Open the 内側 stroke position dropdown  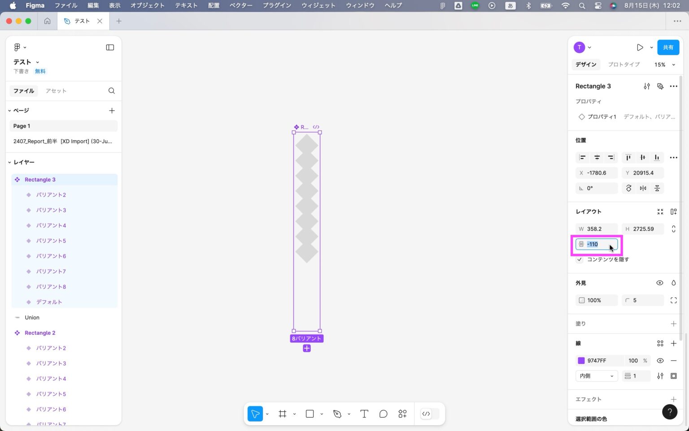(x=596, y=376)
